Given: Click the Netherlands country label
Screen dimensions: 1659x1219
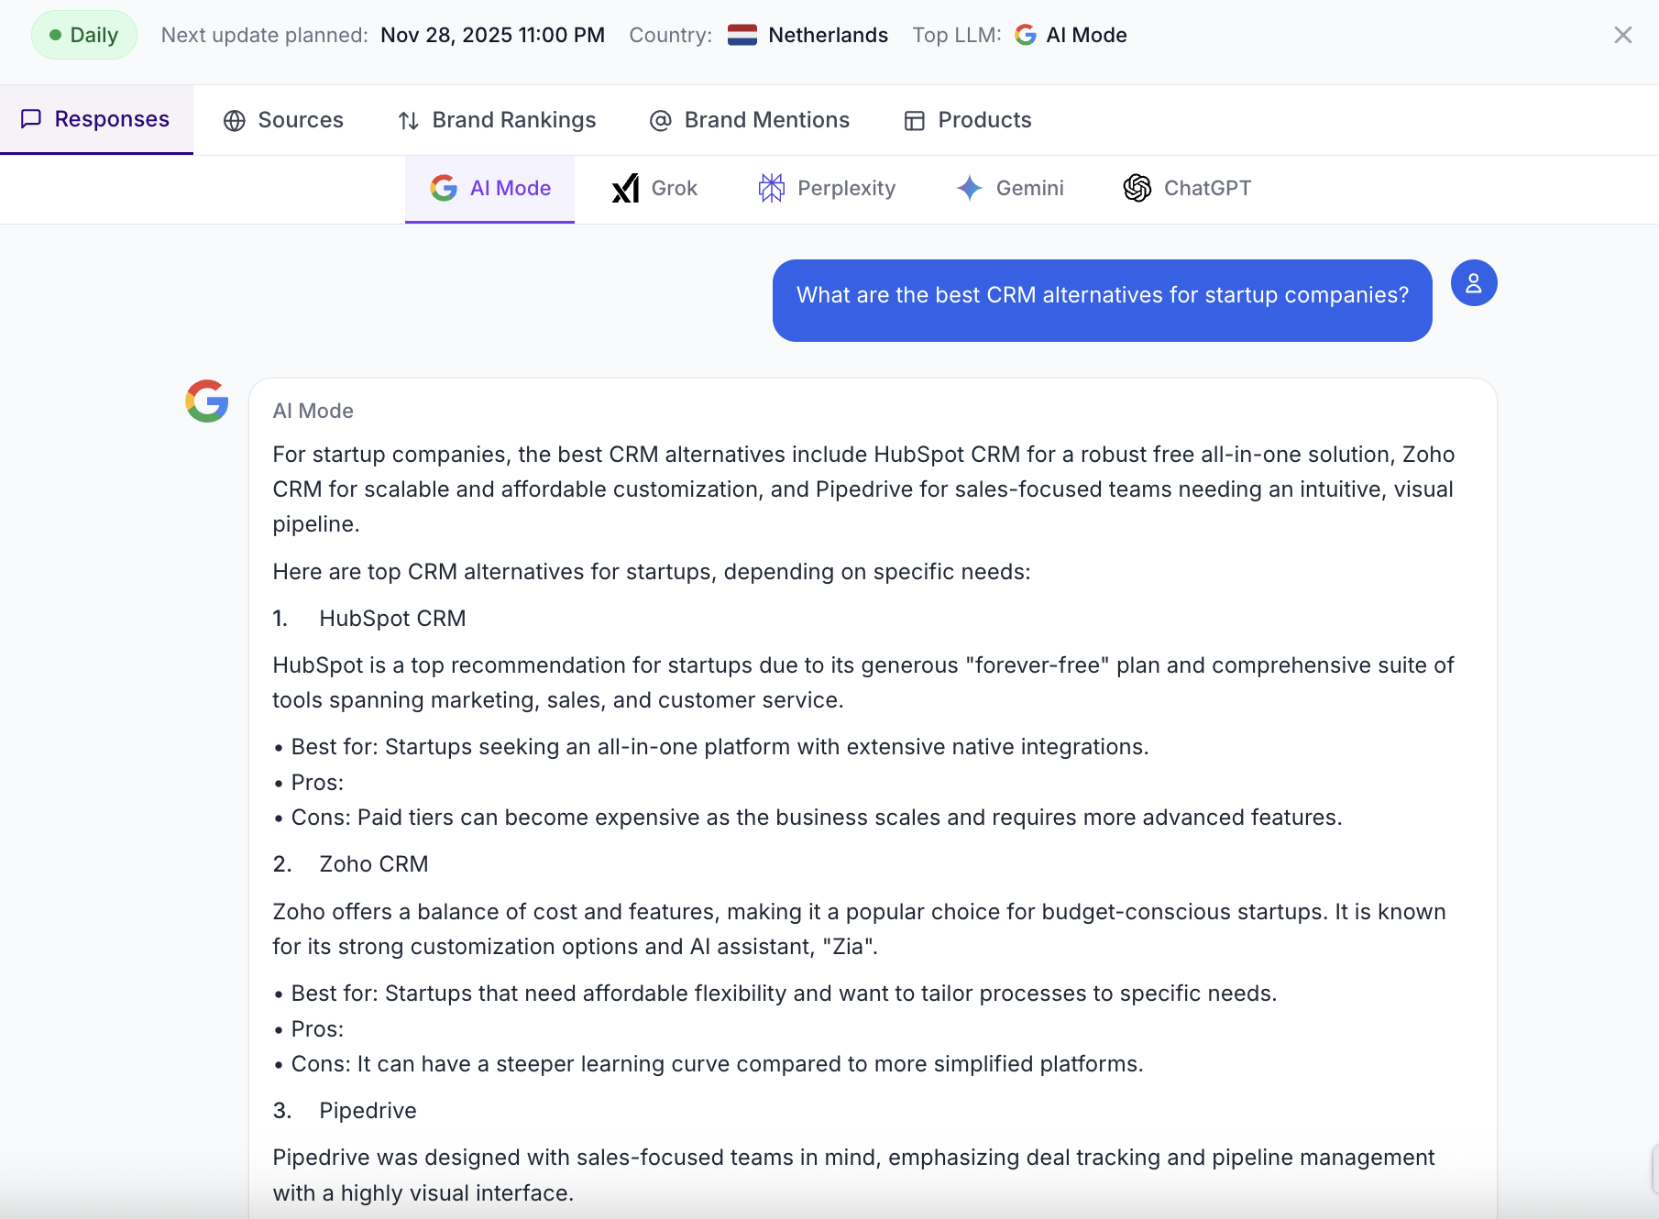Looking at the screenshot, I should pyautogui.click(x=827, y=36).
